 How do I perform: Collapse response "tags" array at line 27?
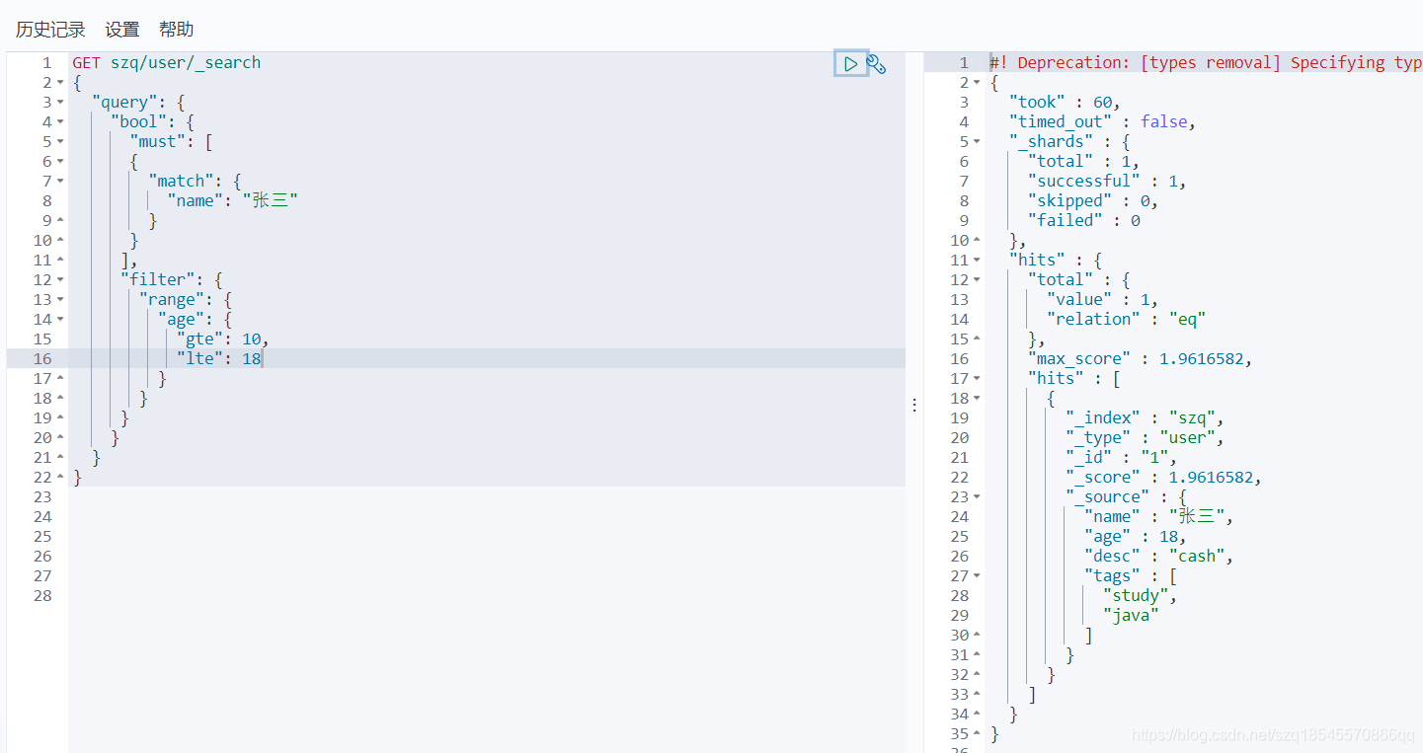[x=978, y=576]
